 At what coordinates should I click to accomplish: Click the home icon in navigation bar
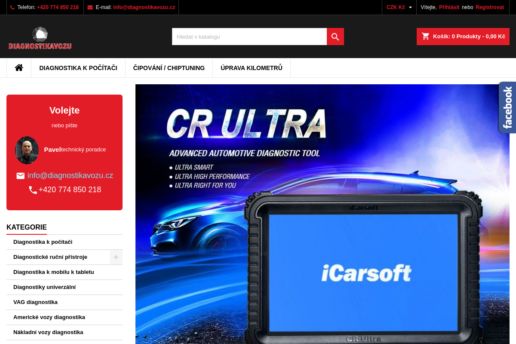(x=19, y=68)
